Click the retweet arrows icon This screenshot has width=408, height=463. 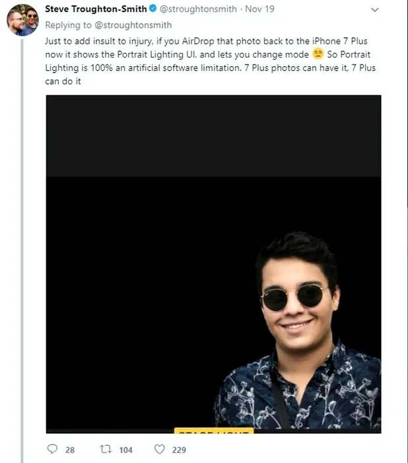[x=105, y=449]
